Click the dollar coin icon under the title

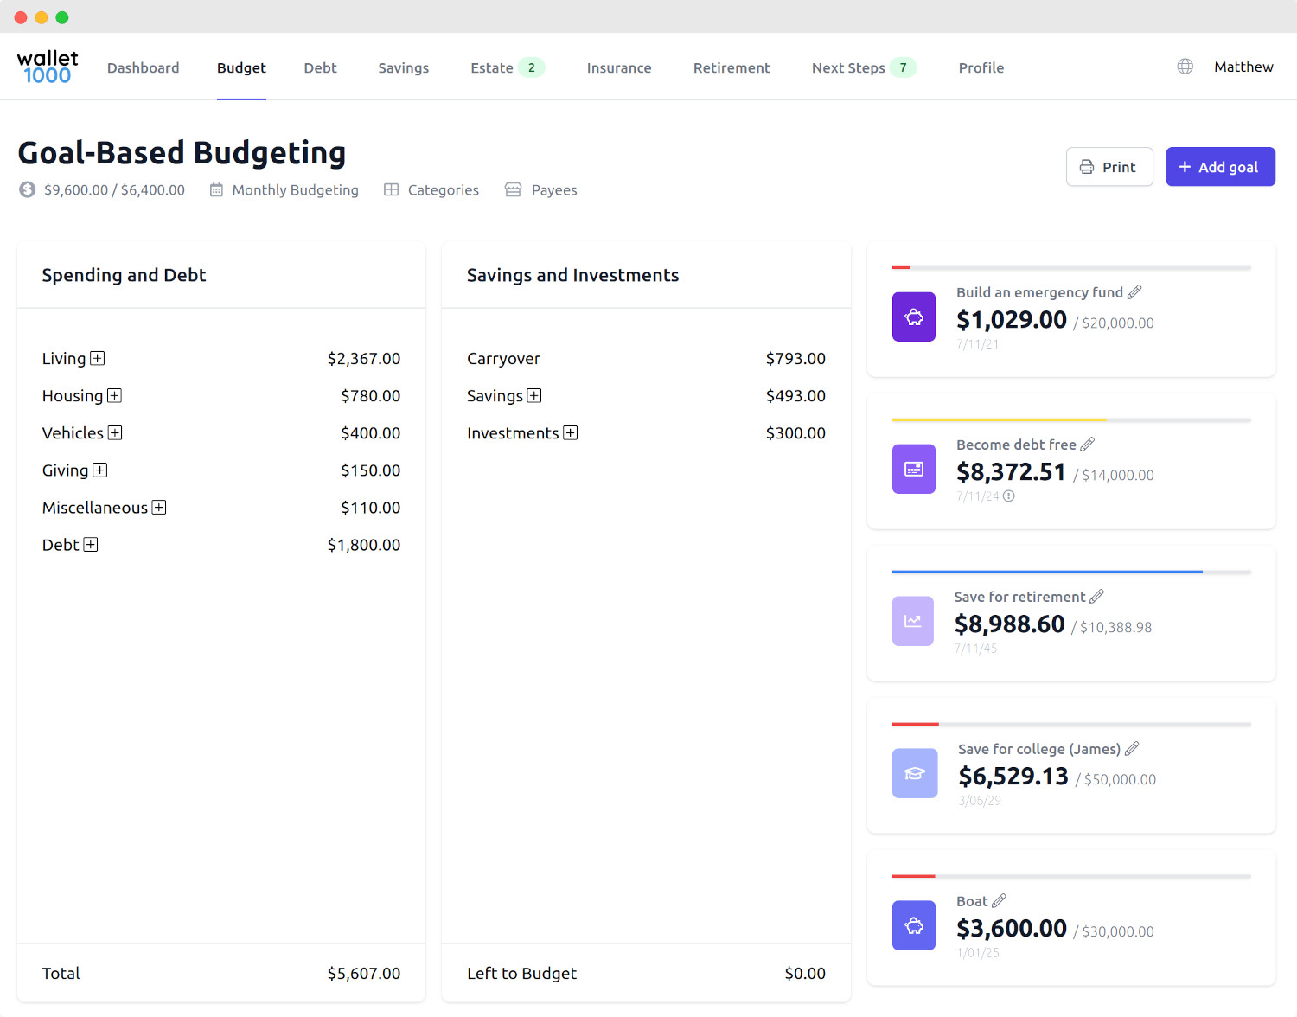click(28, 189)
